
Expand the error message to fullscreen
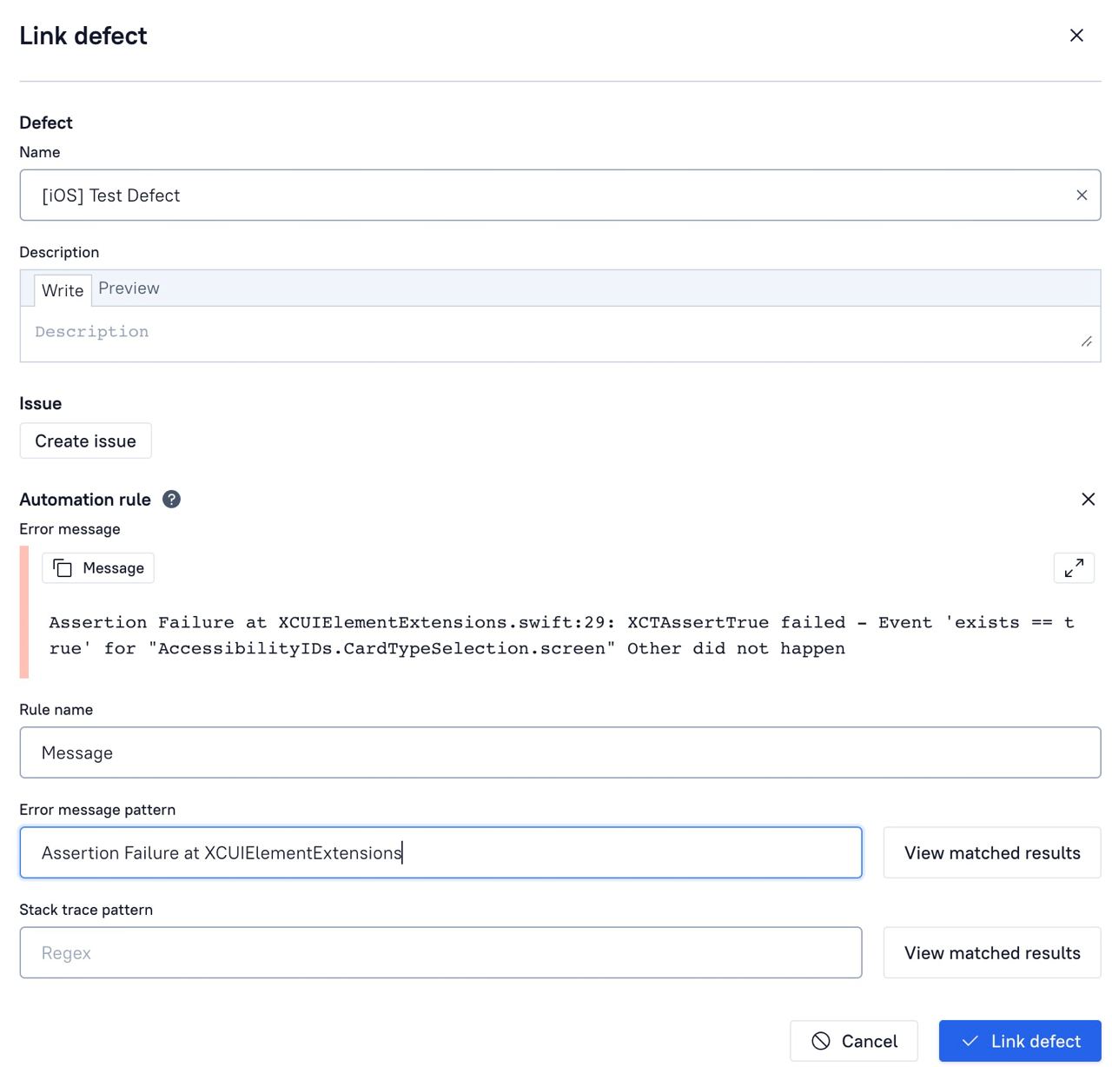click(1074, 568)
